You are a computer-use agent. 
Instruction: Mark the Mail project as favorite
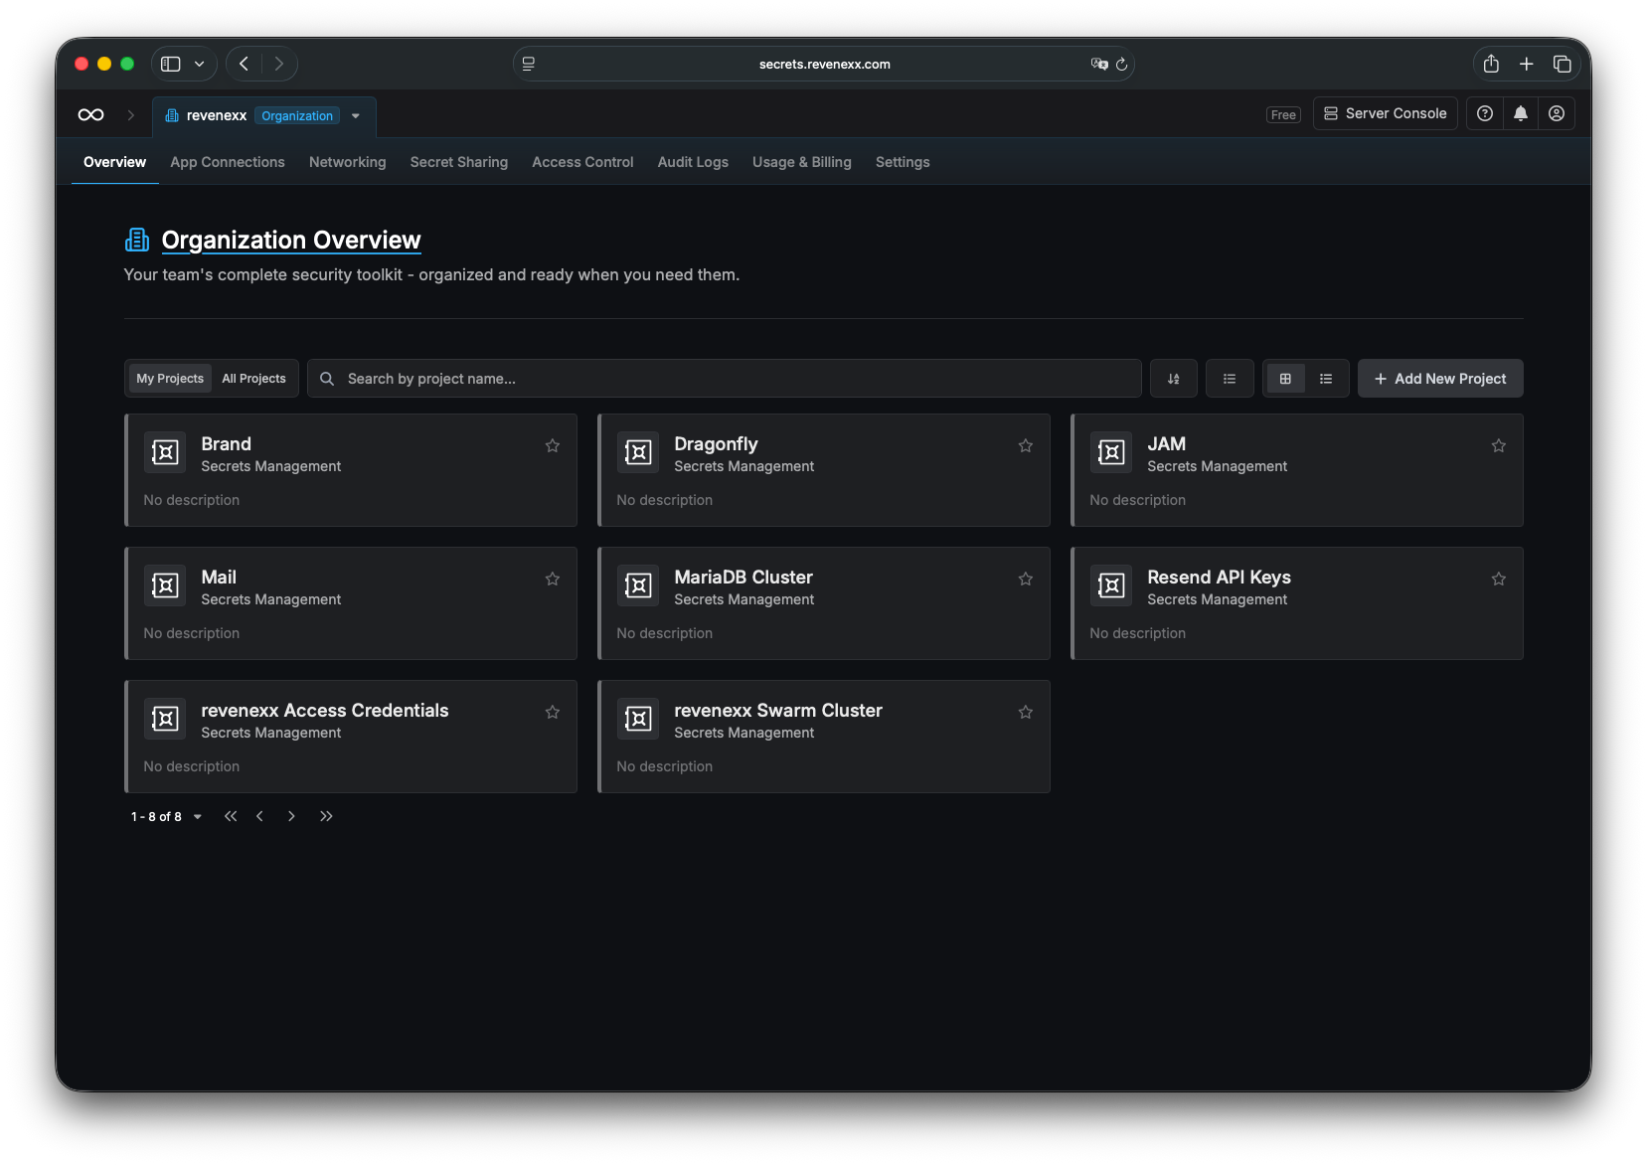[553, 579]
